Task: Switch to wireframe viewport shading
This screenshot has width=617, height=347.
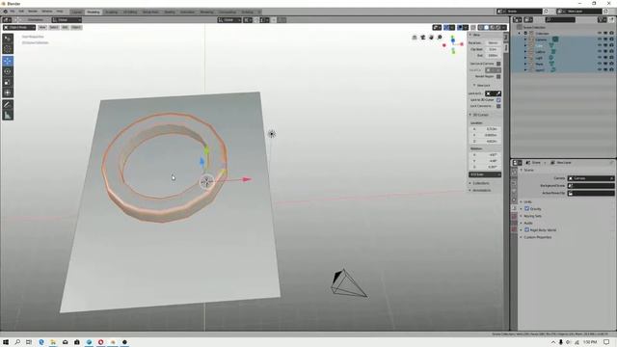Action: 481,28
